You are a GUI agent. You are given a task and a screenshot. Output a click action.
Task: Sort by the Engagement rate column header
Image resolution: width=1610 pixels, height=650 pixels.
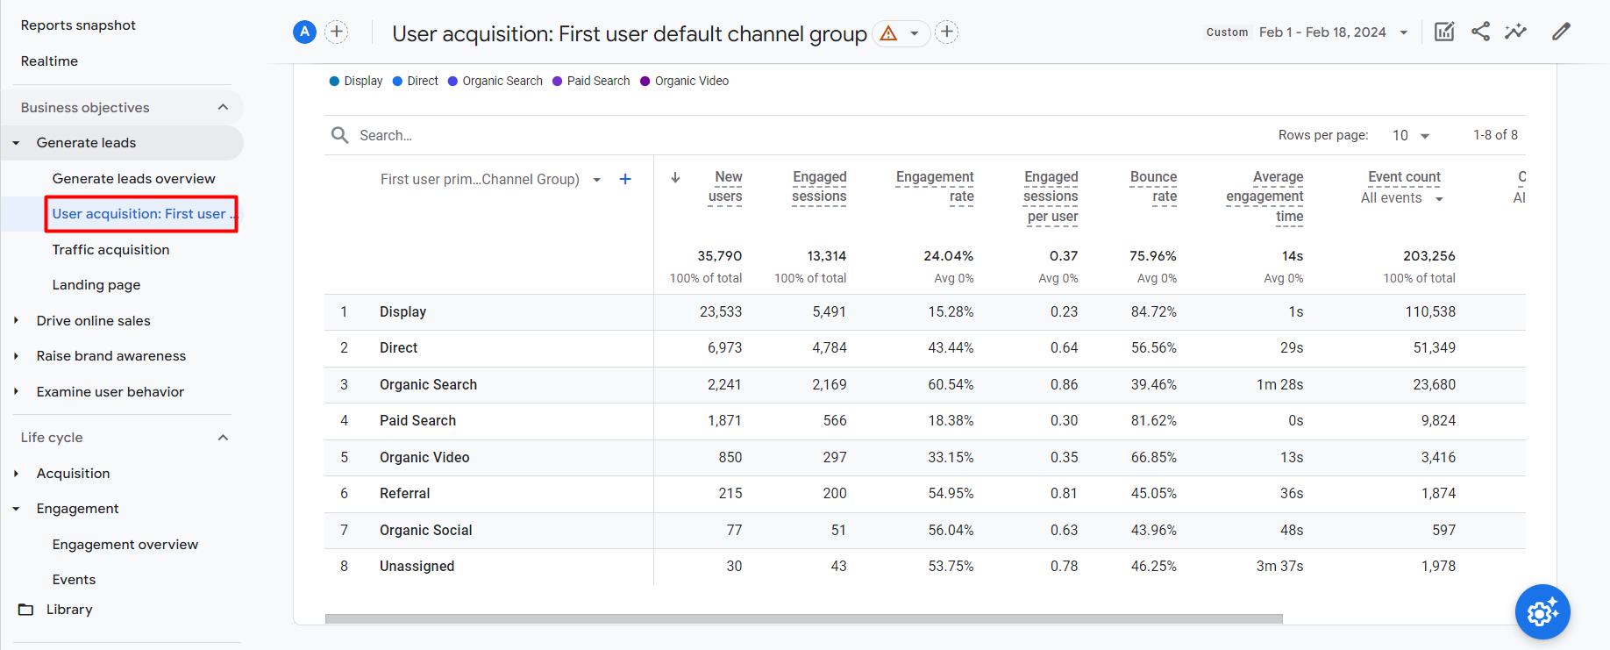pyautogui.click(x=935, y=187)
